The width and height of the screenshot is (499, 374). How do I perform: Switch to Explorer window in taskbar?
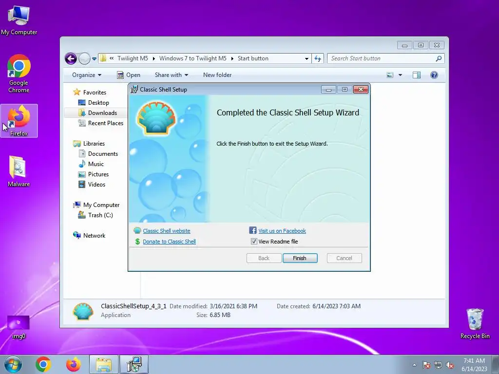click(104, 364)
